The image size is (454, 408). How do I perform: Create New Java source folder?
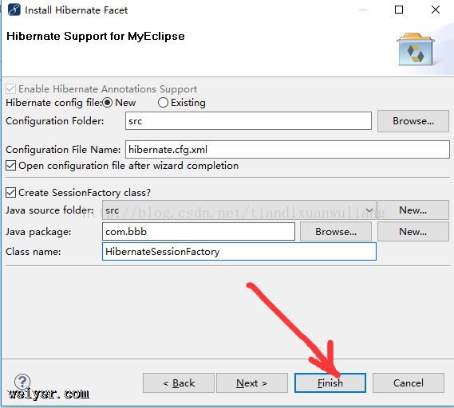pos(413,210)
